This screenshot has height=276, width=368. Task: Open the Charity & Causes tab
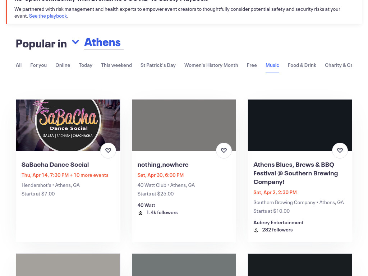coord(339,65)
